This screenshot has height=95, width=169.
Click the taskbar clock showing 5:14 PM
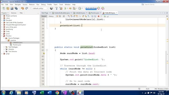161,93
